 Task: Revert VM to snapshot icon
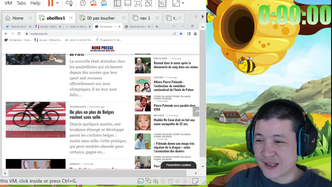(93, 3)
